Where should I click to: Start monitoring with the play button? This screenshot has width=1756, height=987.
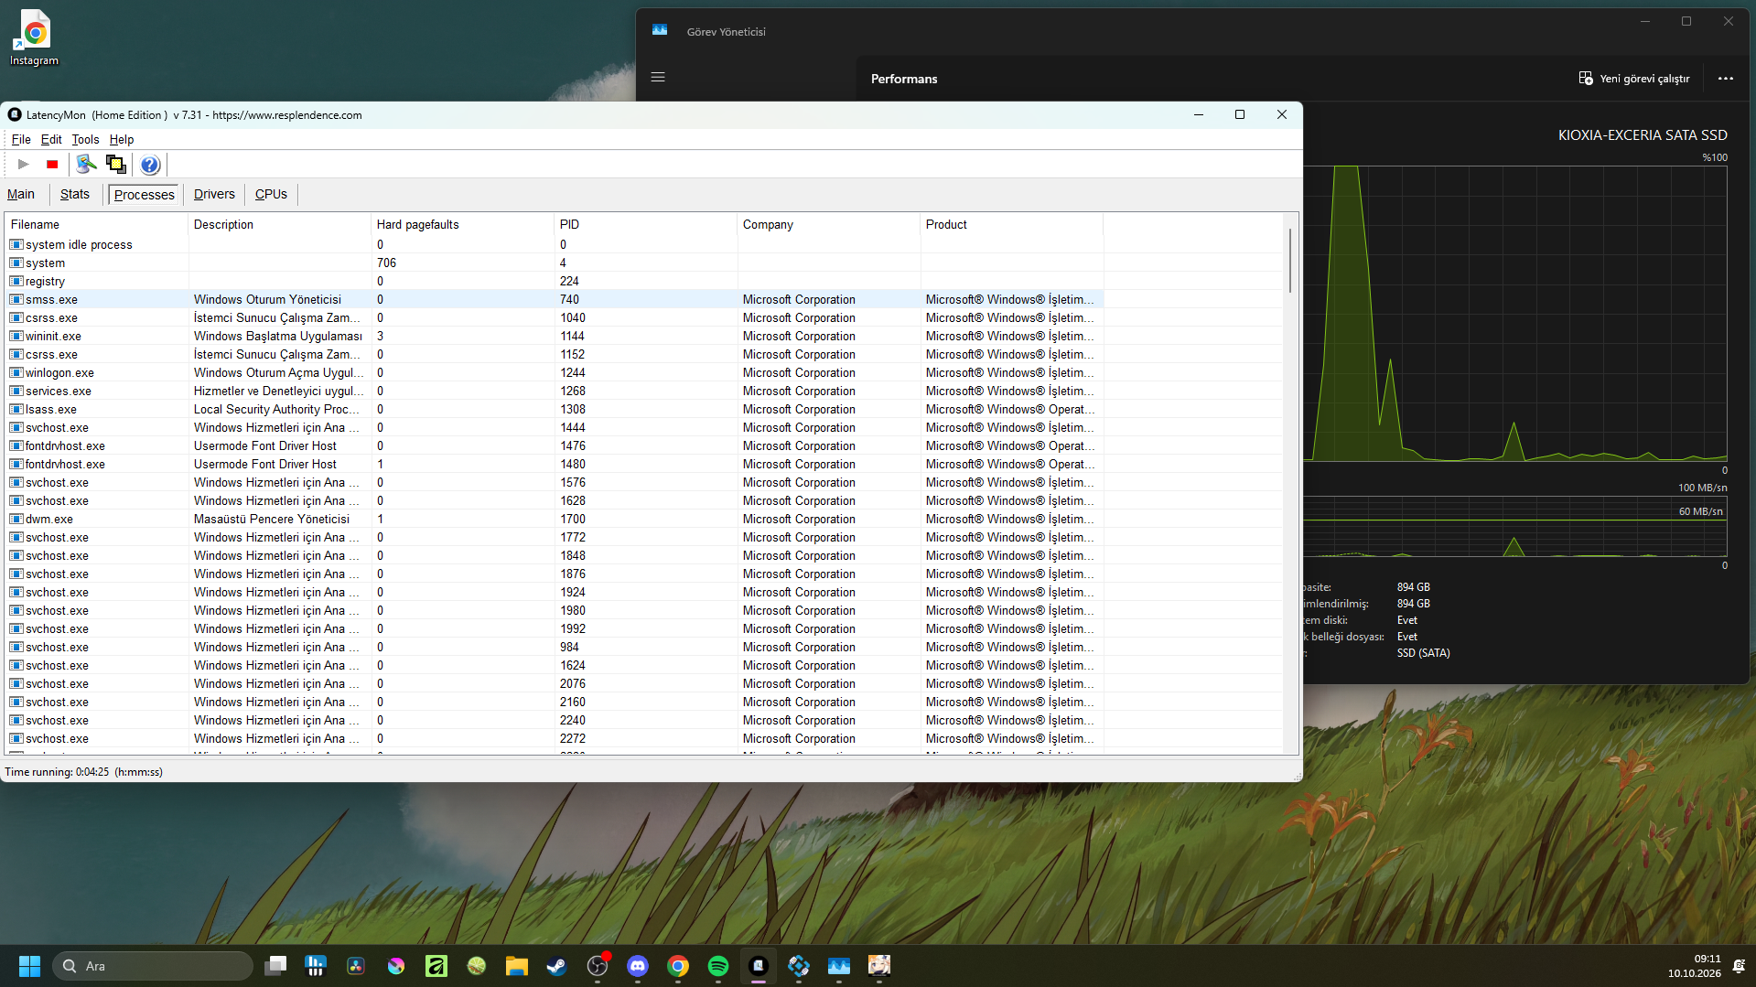pos(24,165)
